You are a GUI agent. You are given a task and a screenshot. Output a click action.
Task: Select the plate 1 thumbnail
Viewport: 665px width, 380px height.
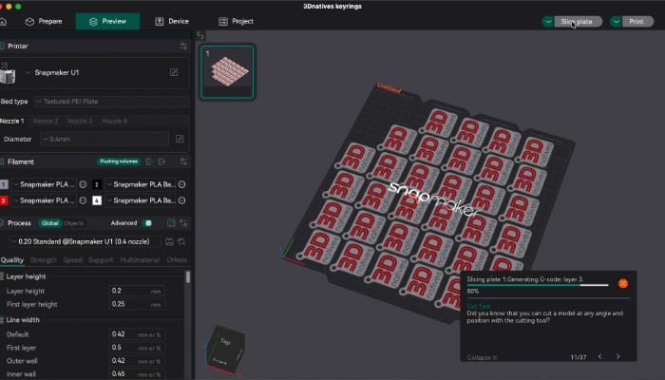click(x=227, y=72)
